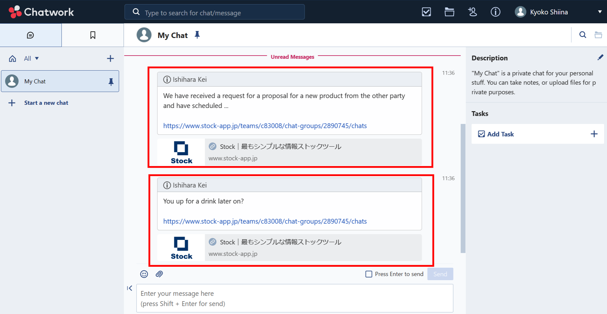Open the task management icon in header

(426, 12)
